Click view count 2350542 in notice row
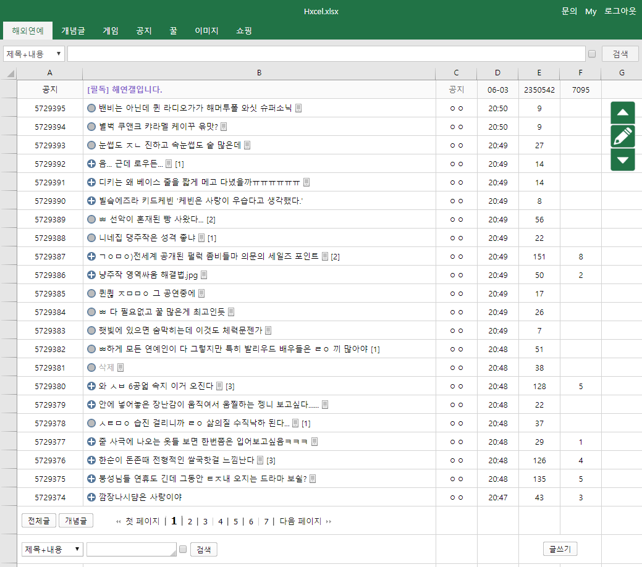642x567 pixels. click(x=539, y=90)
